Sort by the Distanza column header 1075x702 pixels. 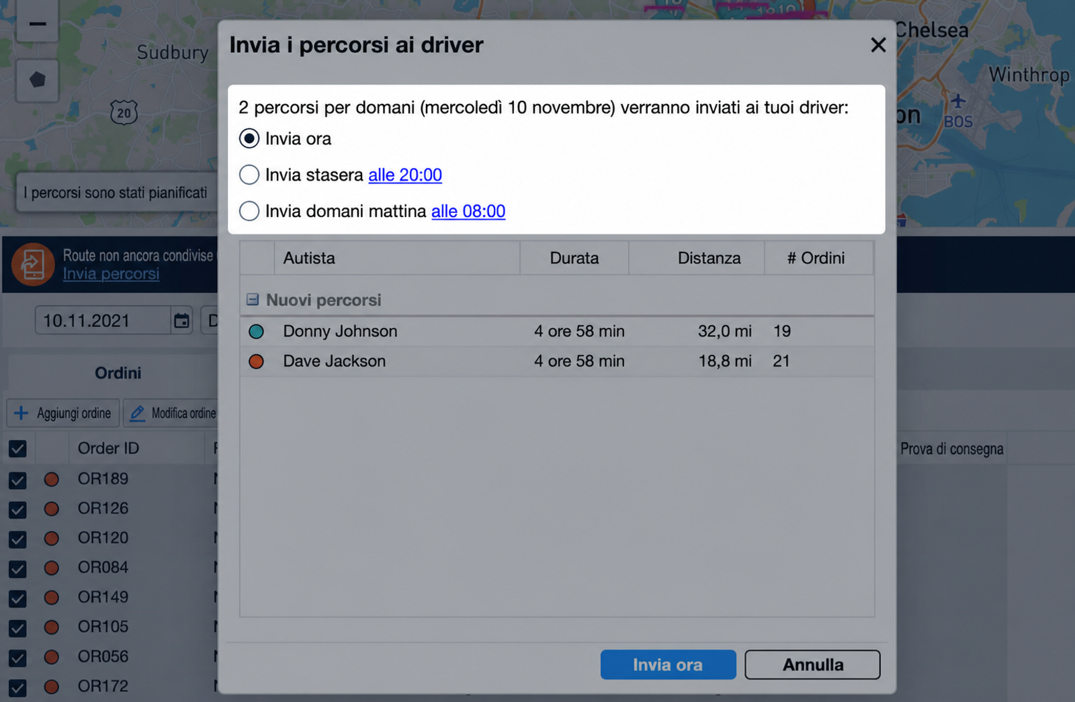(x=697, y=258)
